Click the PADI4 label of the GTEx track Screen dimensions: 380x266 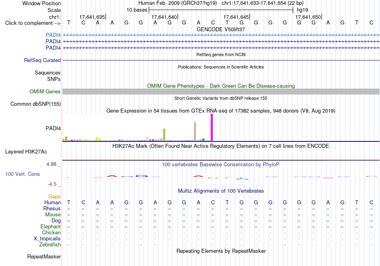coord(53,128)
